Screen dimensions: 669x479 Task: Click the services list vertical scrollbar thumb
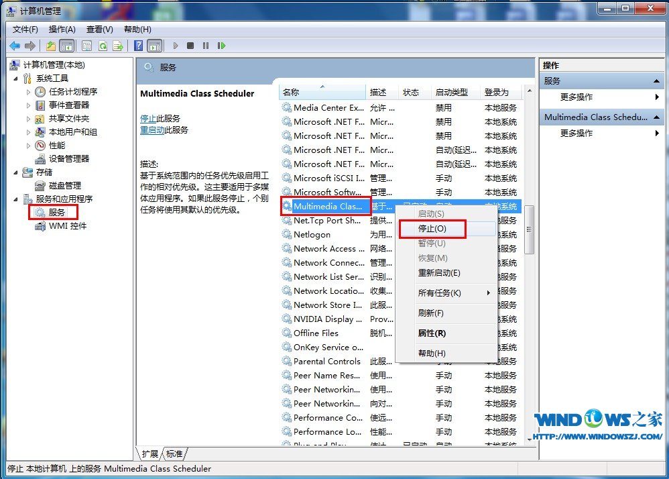click(529, 229)
